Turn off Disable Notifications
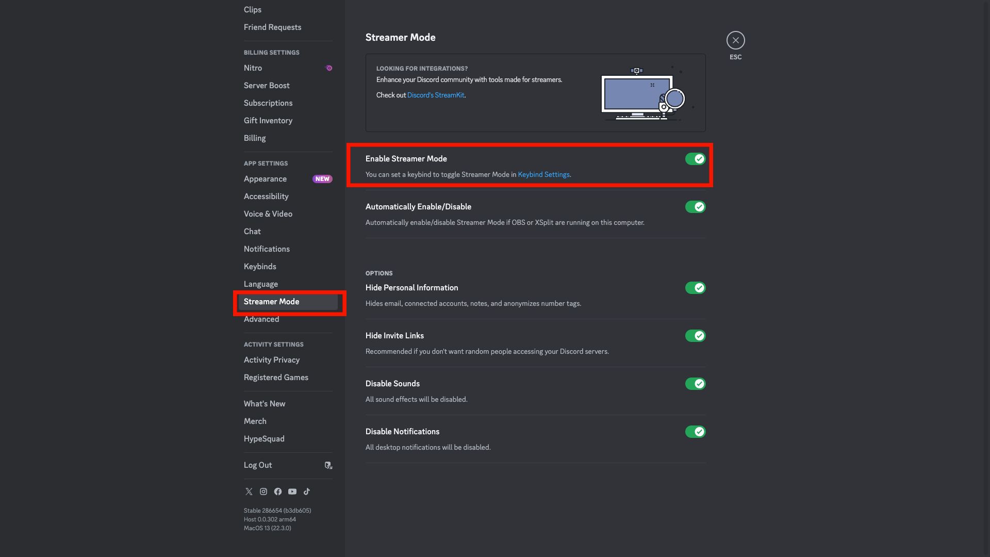The image size is (990, 557). click(695, 432)
